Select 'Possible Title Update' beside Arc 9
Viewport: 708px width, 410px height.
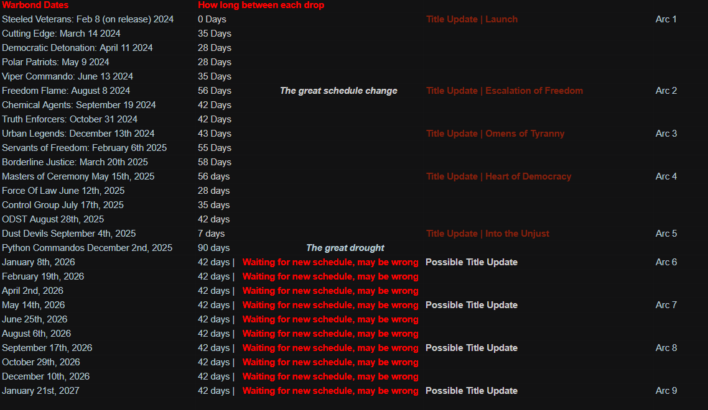[x=472, y=391]
